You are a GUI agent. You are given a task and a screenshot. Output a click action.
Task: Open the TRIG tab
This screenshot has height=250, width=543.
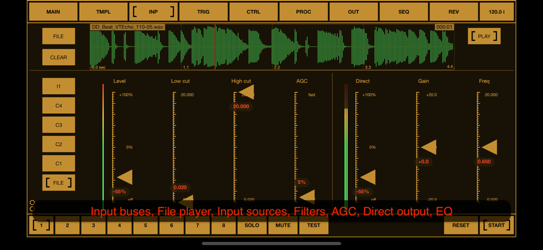[203, 12]
